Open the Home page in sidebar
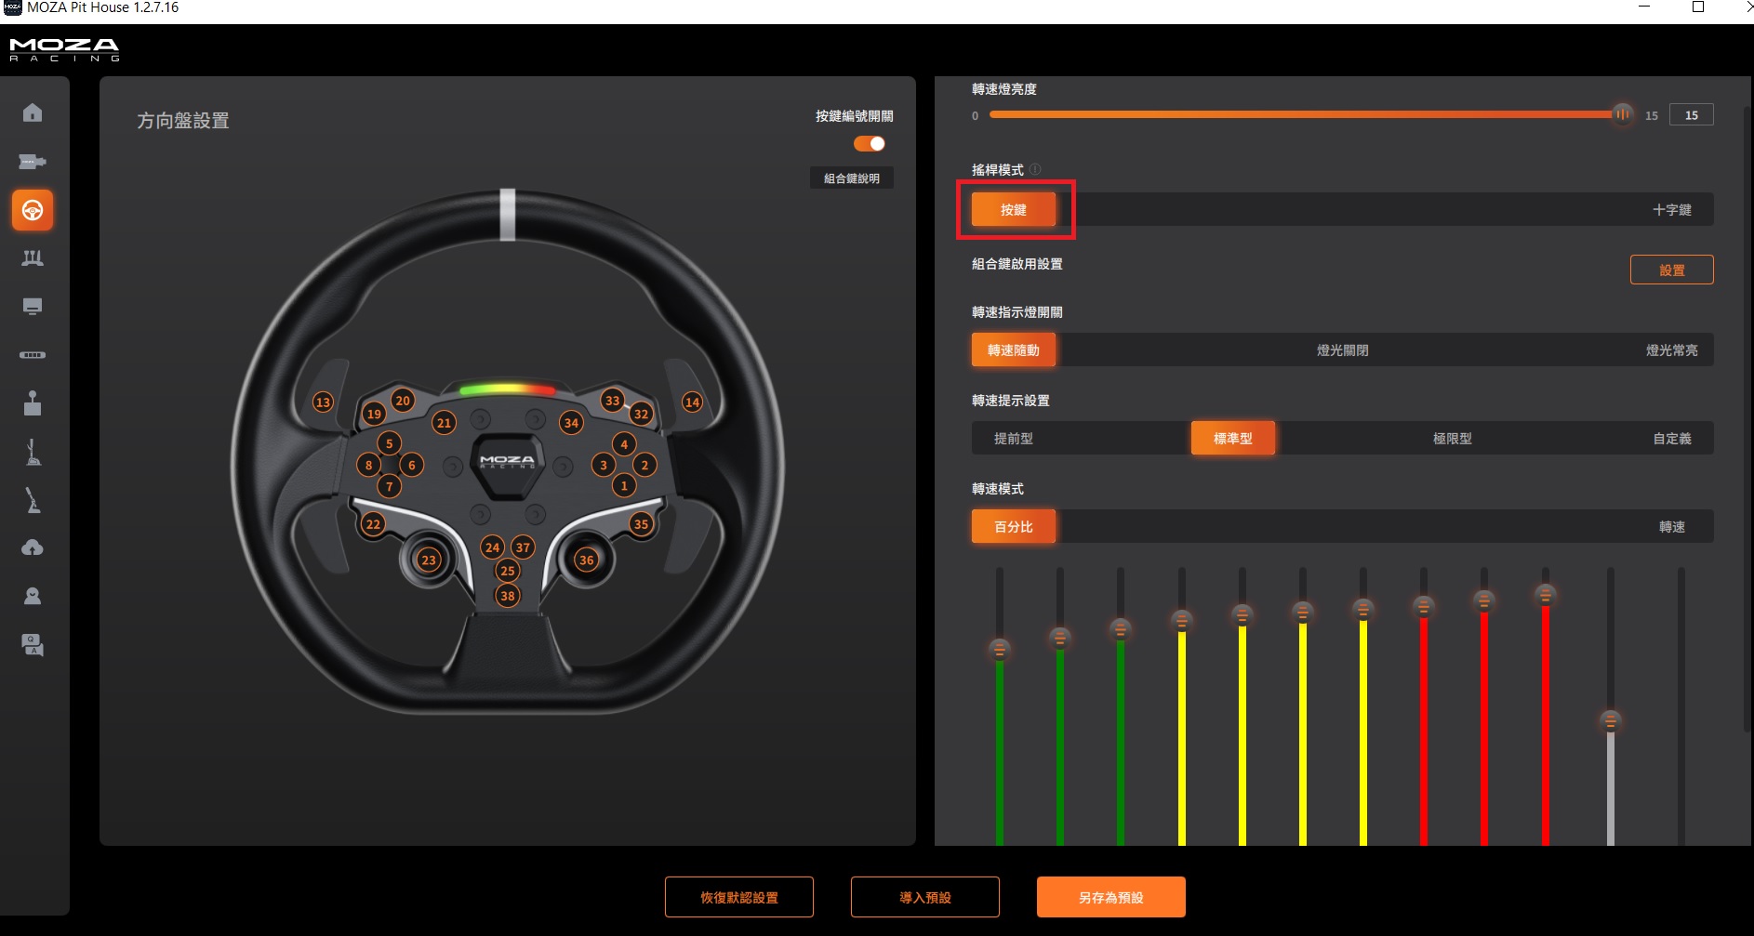Image resolution: width=1754 pixels, height=936 pixels. 33,112
